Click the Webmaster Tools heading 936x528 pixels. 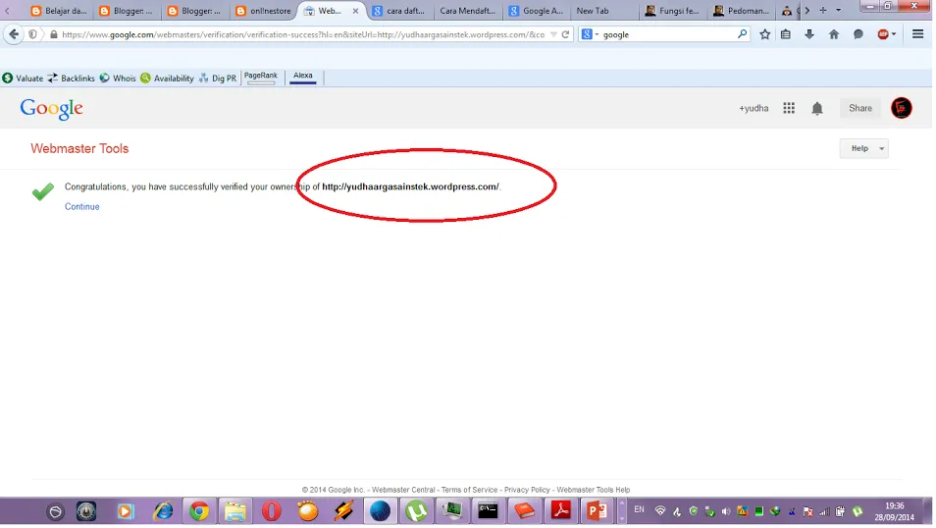pyautogui.click(x=79, y=149)
